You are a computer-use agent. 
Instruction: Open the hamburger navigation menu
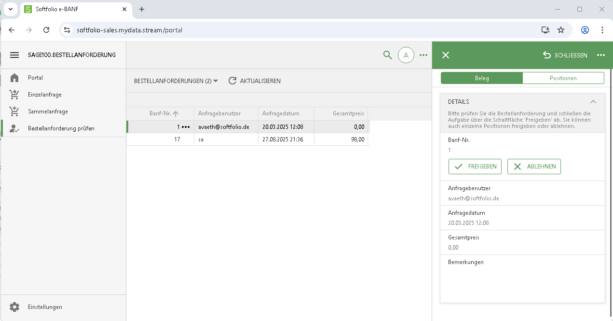click(14, 55)
